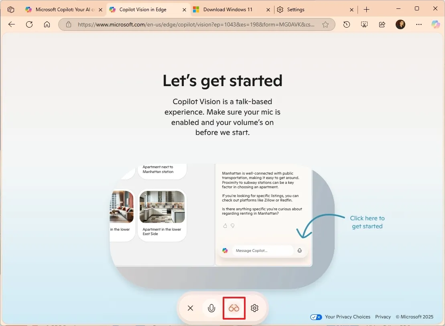This screenshot has height=326, width=445.
Task: Open the Settings and more ellipsis menu
Action: click(x=419, y=24)
